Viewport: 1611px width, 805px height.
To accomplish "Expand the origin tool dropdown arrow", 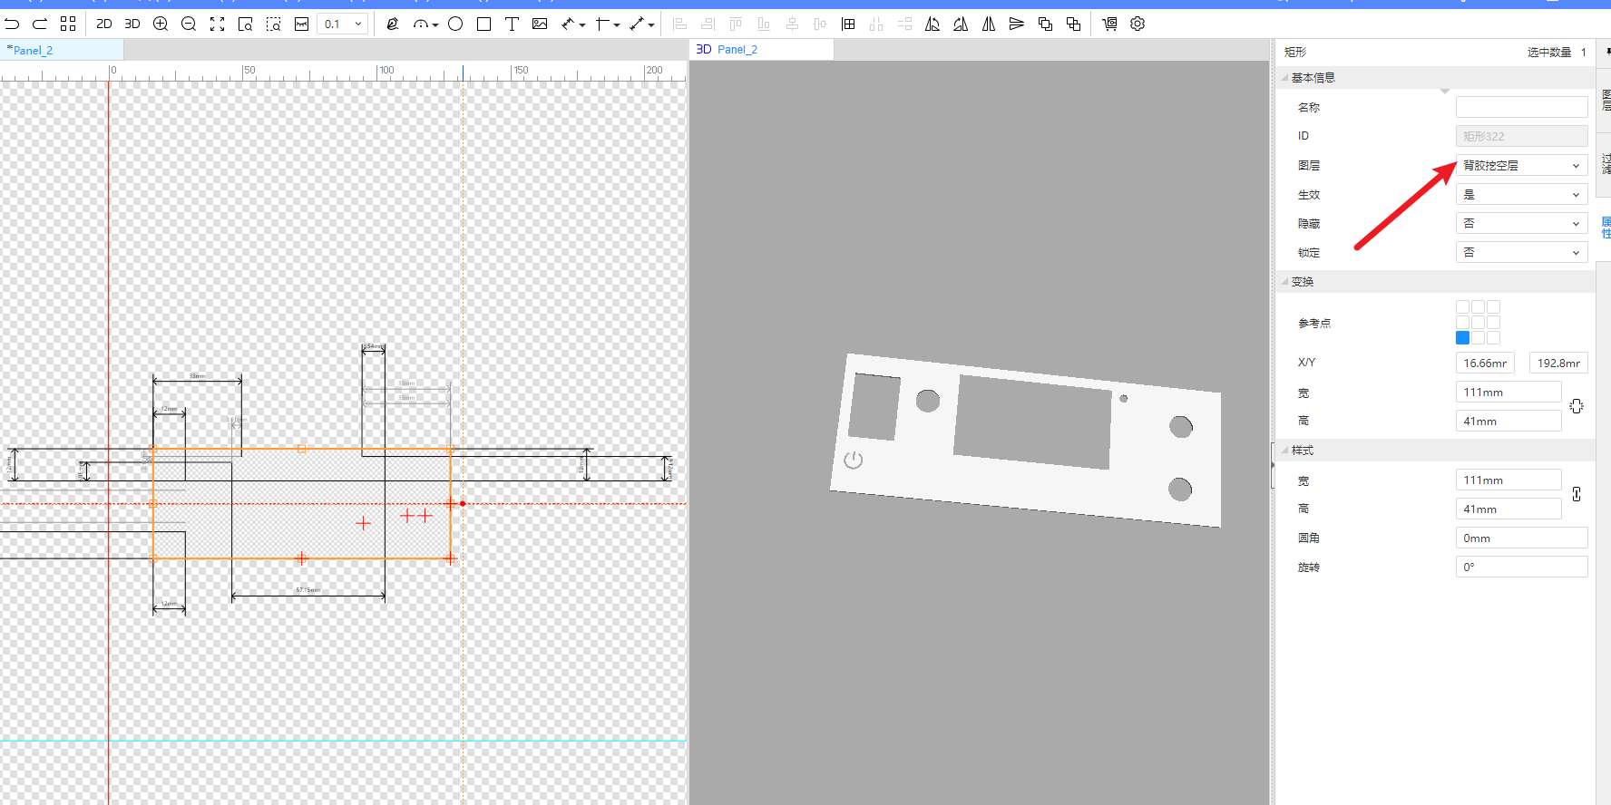I will [617, 24].
